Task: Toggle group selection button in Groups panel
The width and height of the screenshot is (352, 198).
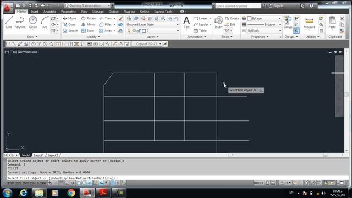Action: click(x=296, y=31)
